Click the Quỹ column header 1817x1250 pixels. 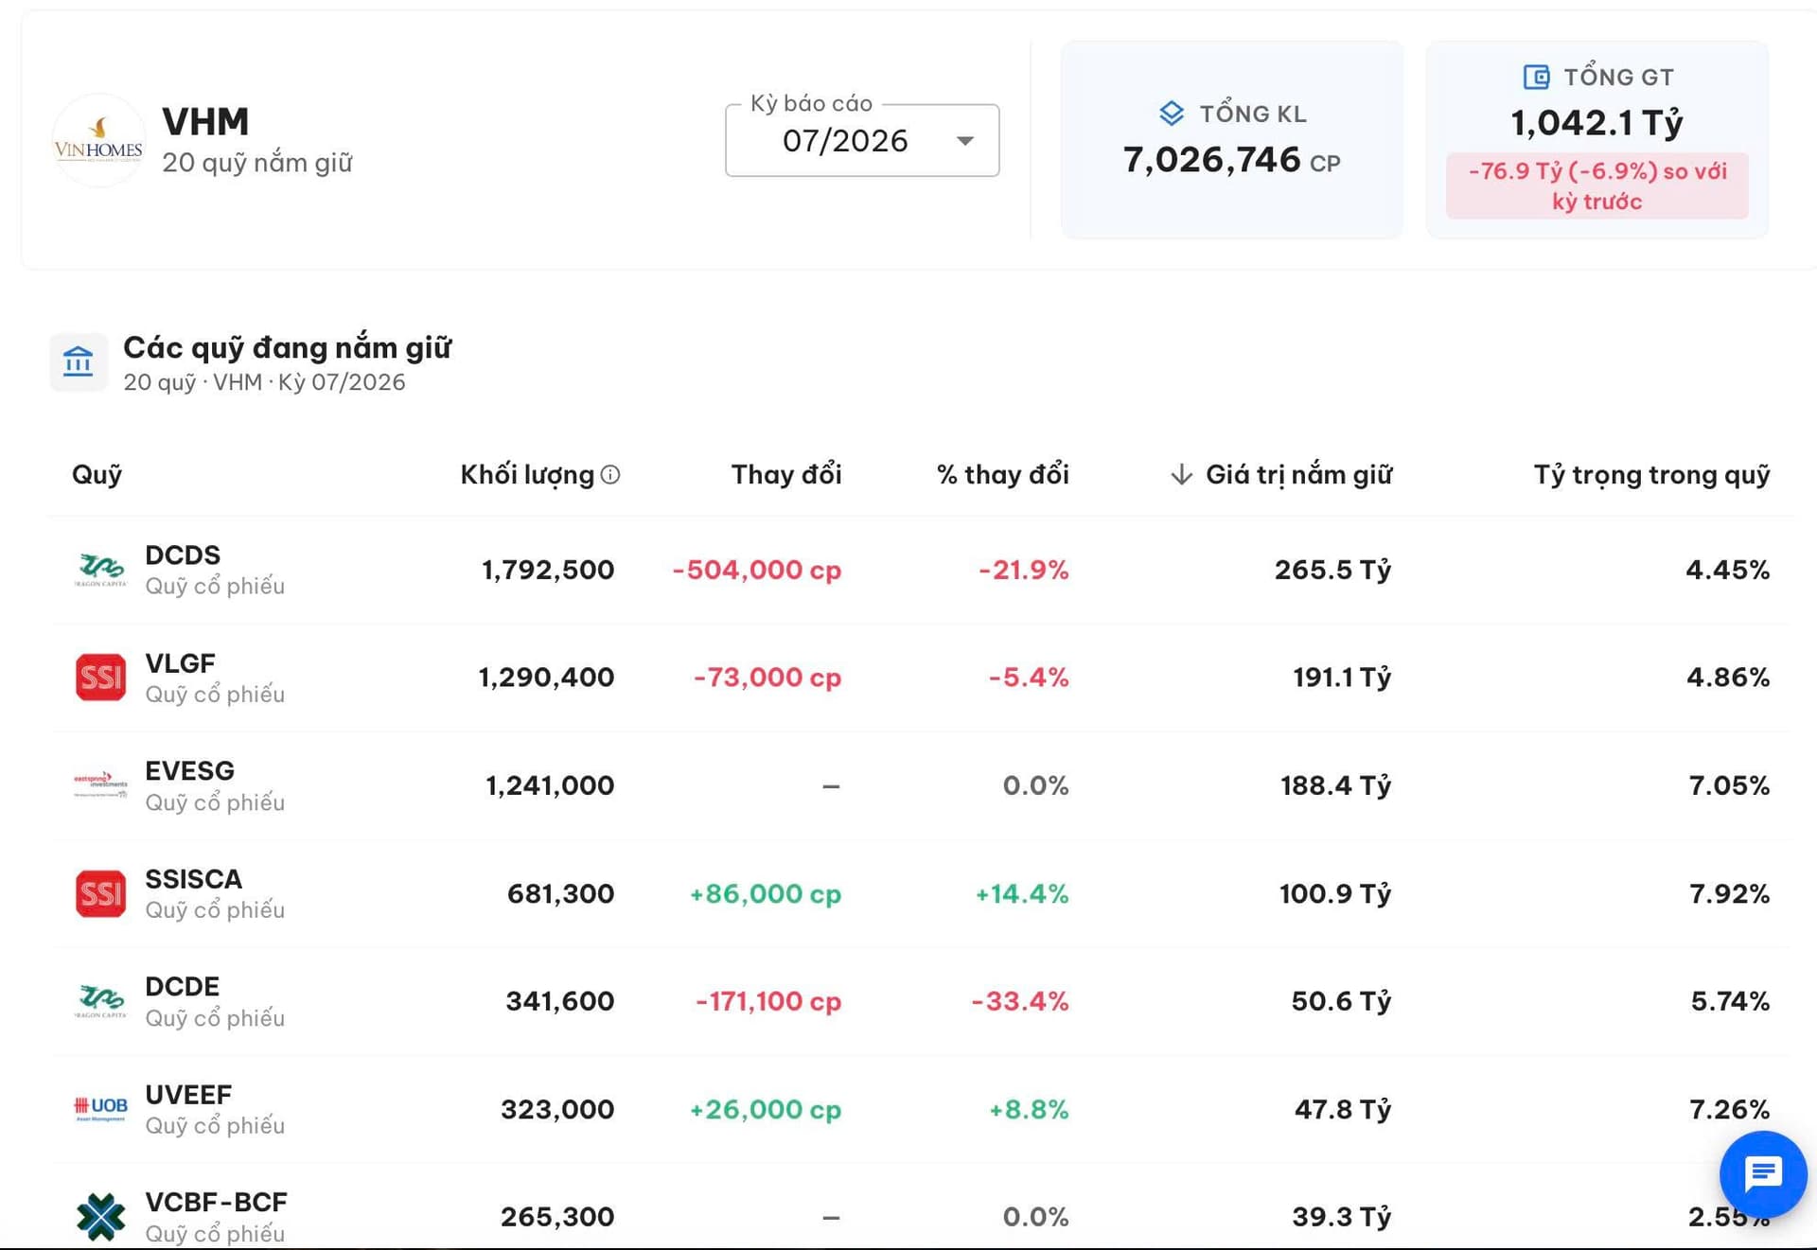[97, 474]
